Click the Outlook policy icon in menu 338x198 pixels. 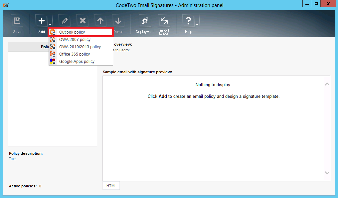[53, 32]
